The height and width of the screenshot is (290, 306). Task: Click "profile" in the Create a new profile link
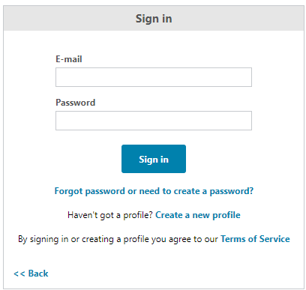(226, 215)
